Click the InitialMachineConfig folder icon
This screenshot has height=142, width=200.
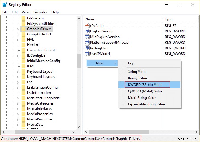coord(23,61)
